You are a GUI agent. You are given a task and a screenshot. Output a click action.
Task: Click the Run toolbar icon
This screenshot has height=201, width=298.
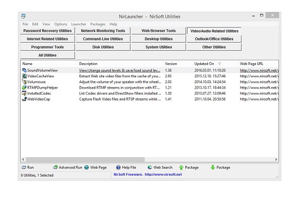click(x=24, y=167)
